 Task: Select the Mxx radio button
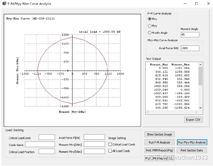click(150, 19)
